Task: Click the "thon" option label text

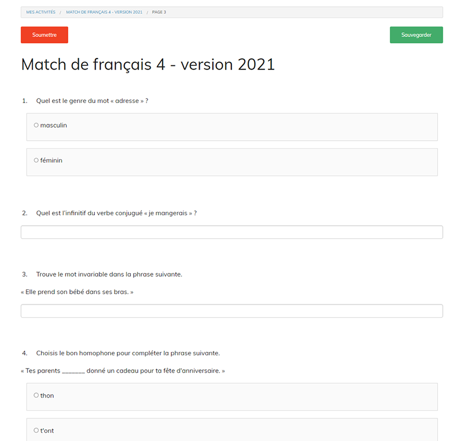Action: tap(47, 396)
